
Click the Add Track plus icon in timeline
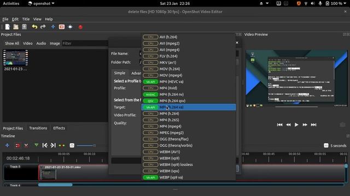(x=7, y=145)
